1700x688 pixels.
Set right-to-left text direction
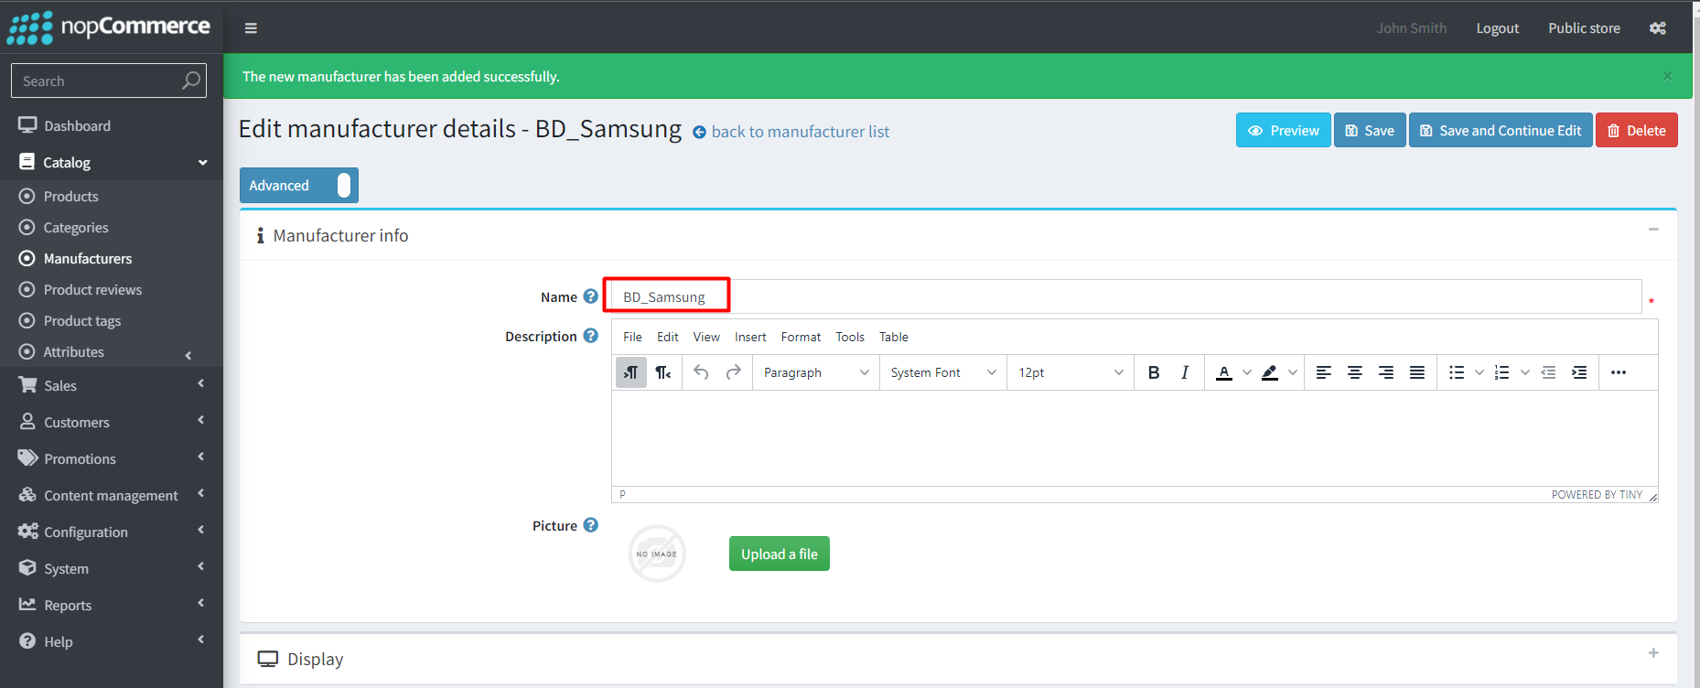point(663,372)
